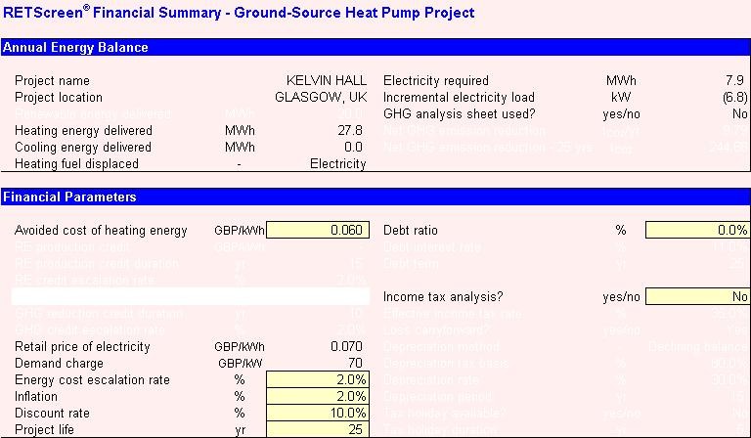751x438 pixels.
Task: Select the Inflation rate input cell
Action: (x=318, y=397)
